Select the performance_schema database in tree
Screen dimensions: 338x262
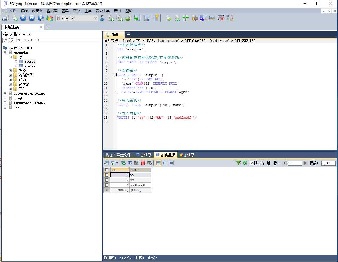[29, 103]
